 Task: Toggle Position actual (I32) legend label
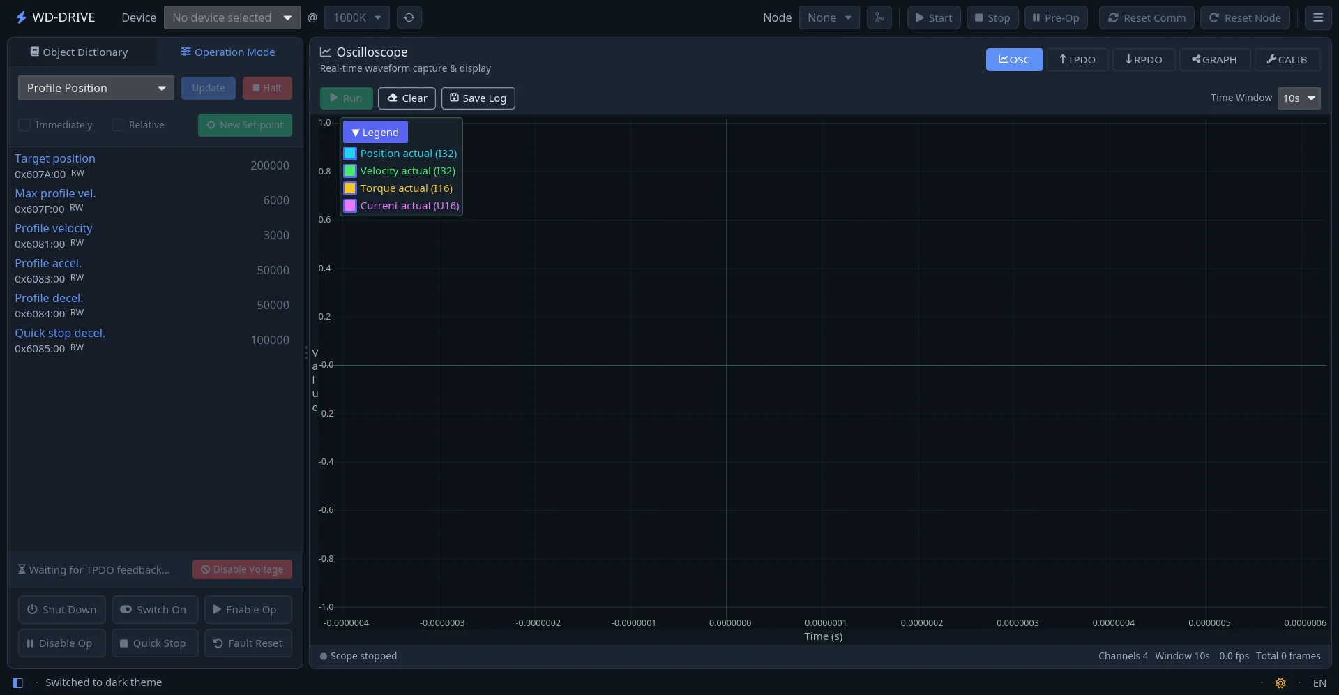(409, 154)
